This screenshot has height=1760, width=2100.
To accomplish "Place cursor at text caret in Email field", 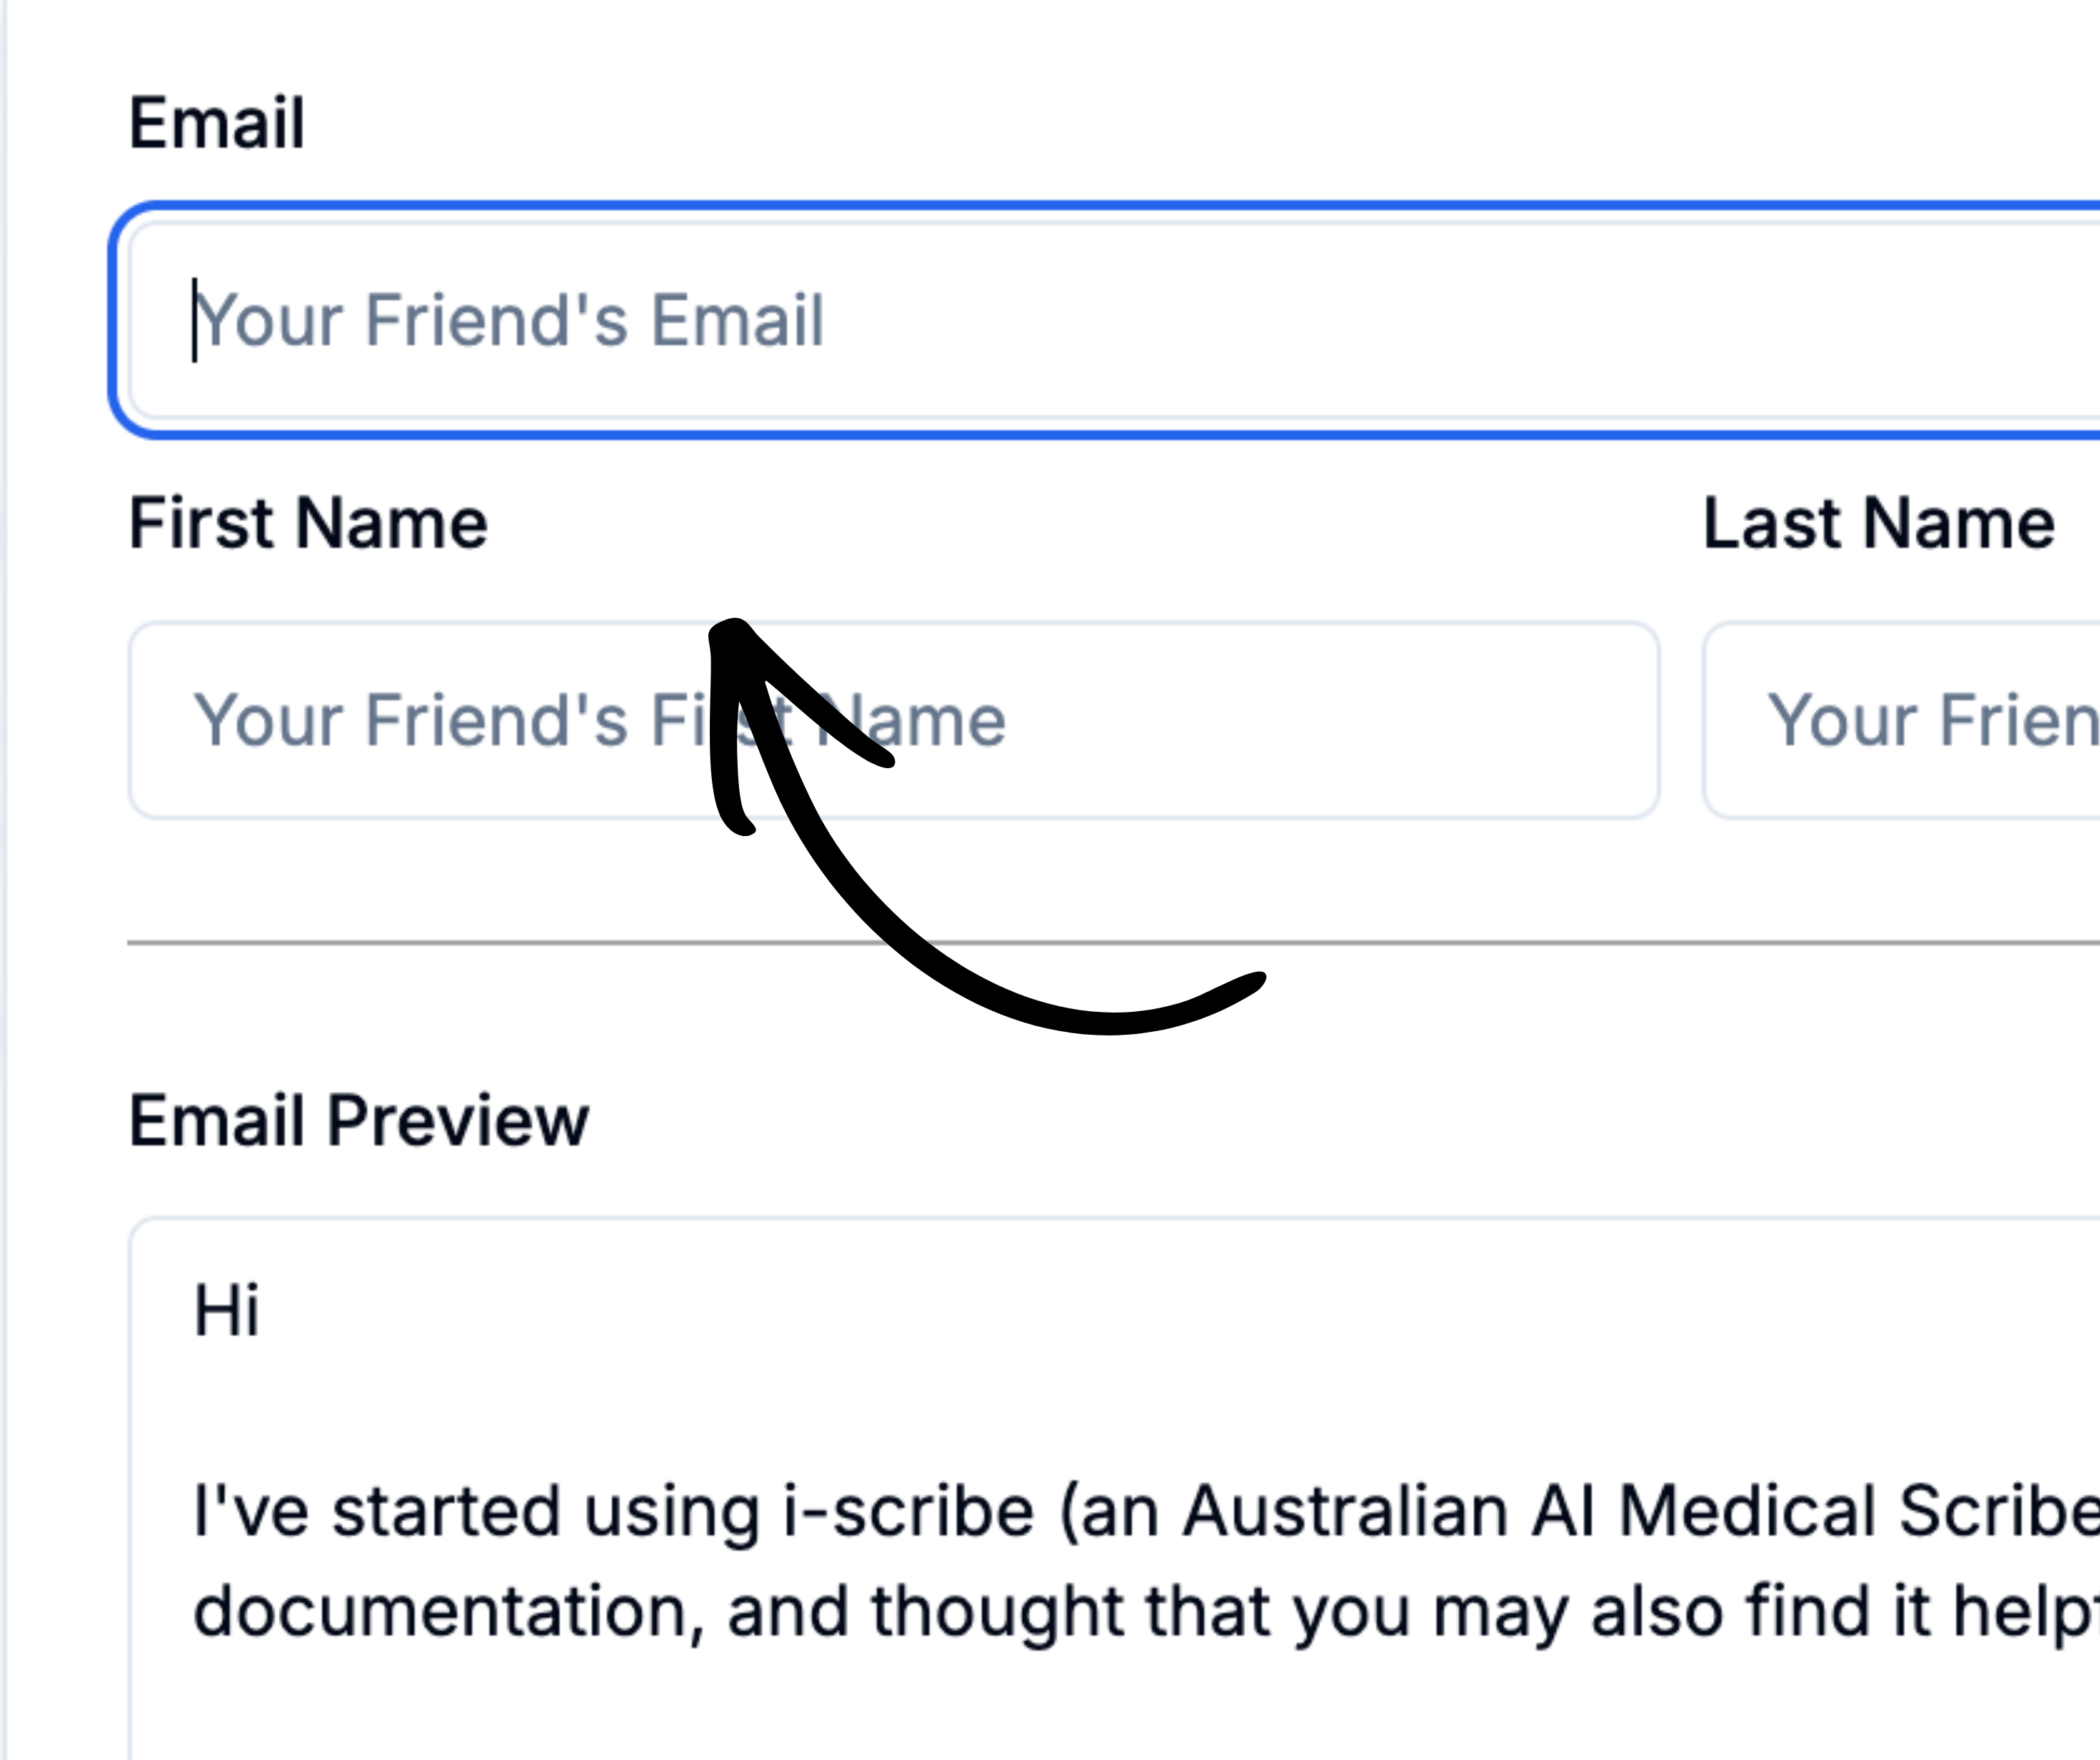I will 194,320.
